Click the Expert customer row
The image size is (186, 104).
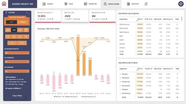(x=150, y=40)
